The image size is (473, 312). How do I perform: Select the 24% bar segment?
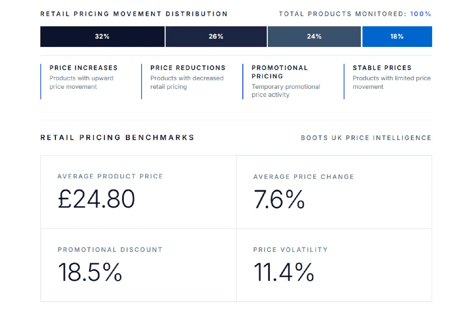coord(314,36)
